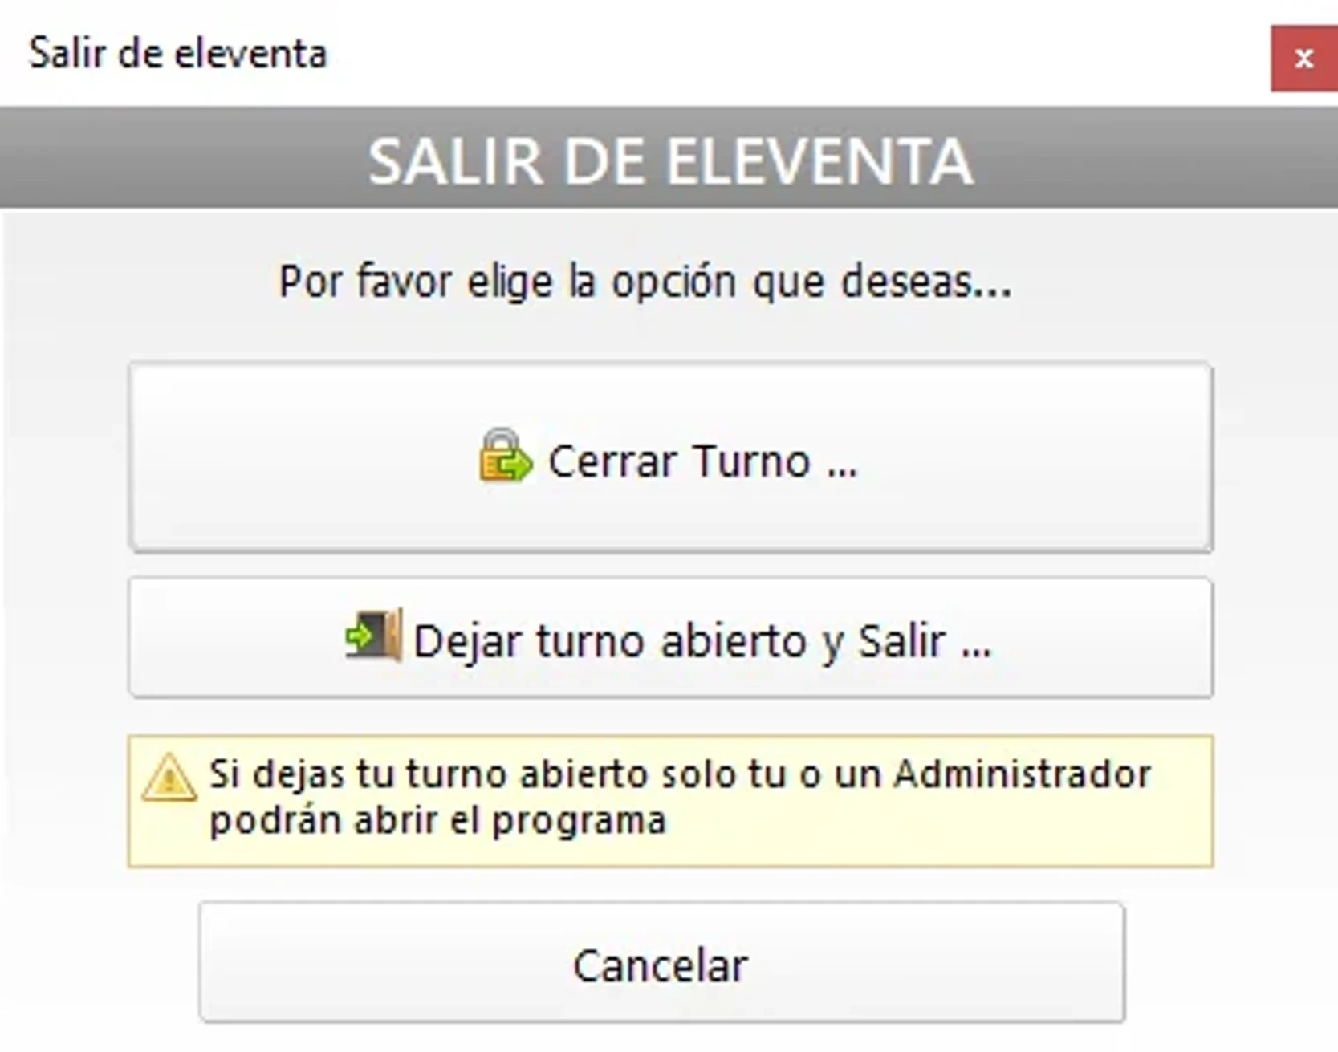Viewport: 1338px width, 1052px height.
Task: Click the red X close button
Action: click(x=1303, y=57)
